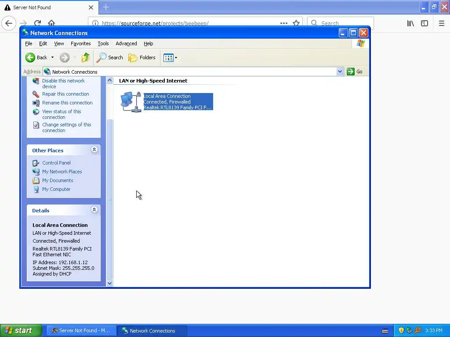
Task: Go up one folder level
Action: click(x=86, y=57)
